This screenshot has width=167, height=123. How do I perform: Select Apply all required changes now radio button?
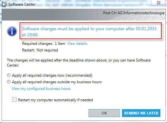tap(9, 75)
